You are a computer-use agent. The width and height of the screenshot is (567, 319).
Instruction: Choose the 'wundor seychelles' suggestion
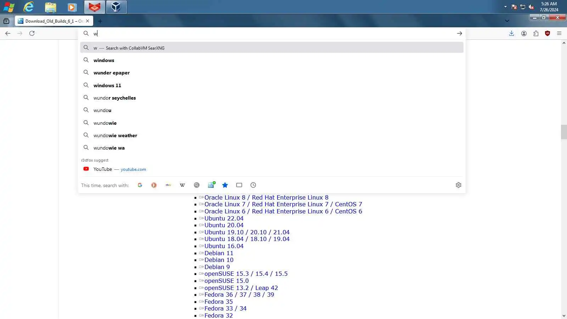272,98
